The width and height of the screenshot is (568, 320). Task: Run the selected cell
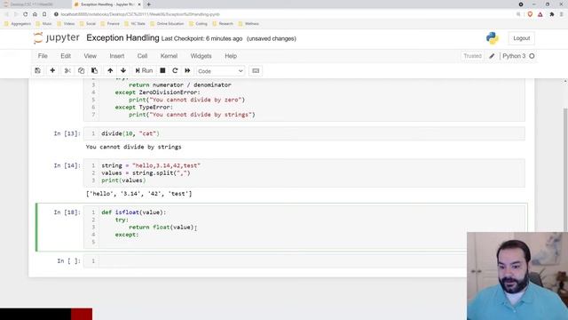pos(144,71)
